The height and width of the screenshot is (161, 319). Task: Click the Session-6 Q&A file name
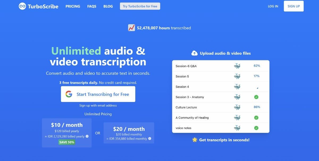point(186,66)
